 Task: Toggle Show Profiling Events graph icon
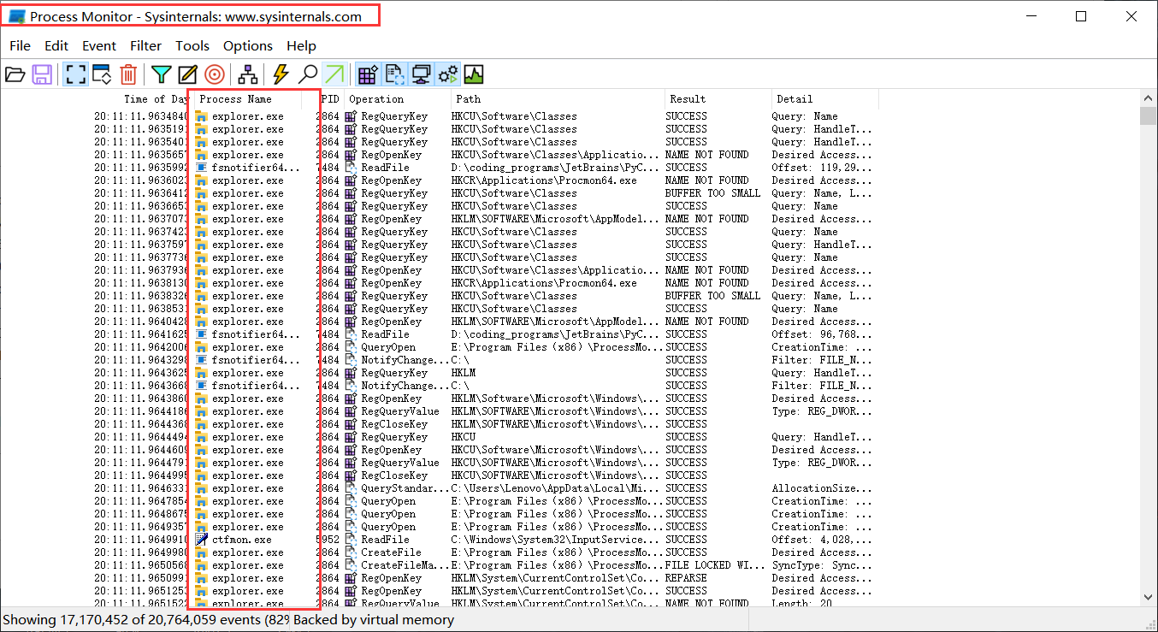click(474, 74)
